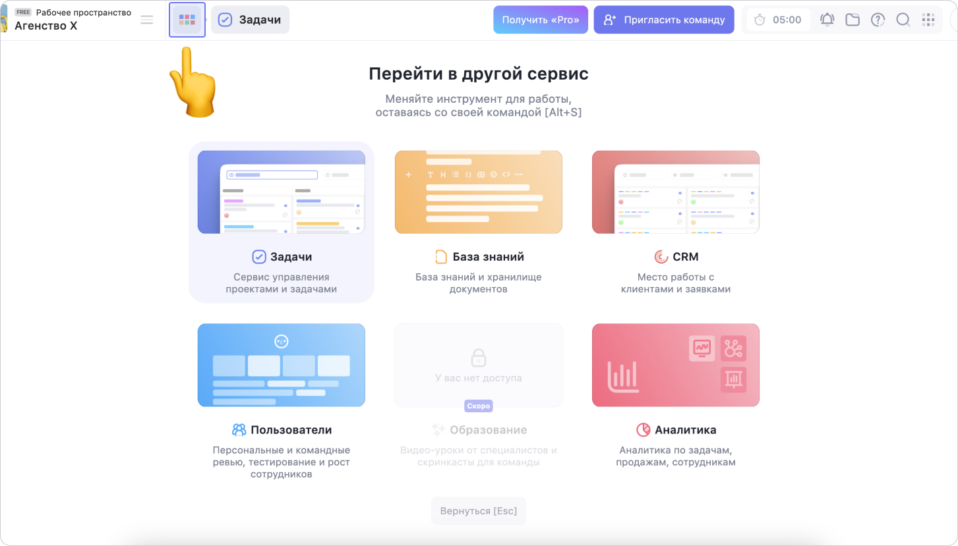
Task: Open the Пользователи preview thumbnail
Action: pyautogui.click(x=281, y=365)
